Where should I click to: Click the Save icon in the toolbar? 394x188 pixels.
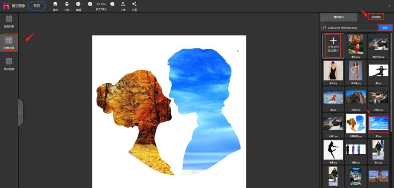point(55,4)
